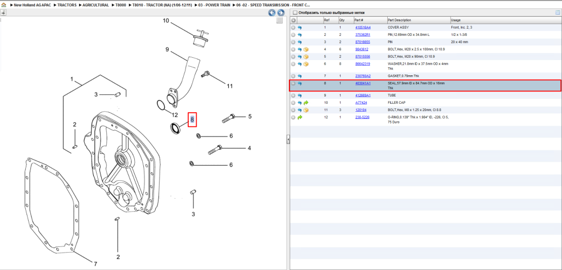Click green arrow icon in FILLER CAP row
The height and width of the screenshot is (270, 562).
click(306, 103)
